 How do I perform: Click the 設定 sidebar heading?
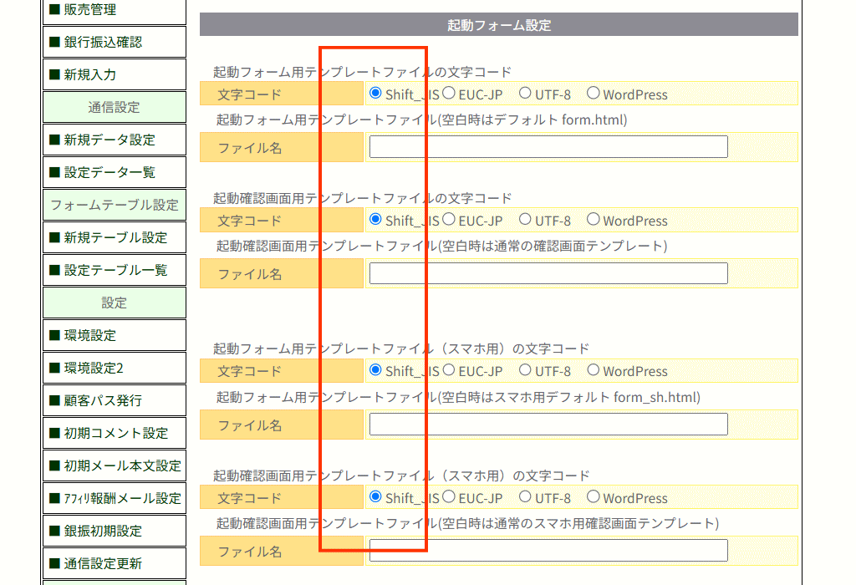(114, 303)
